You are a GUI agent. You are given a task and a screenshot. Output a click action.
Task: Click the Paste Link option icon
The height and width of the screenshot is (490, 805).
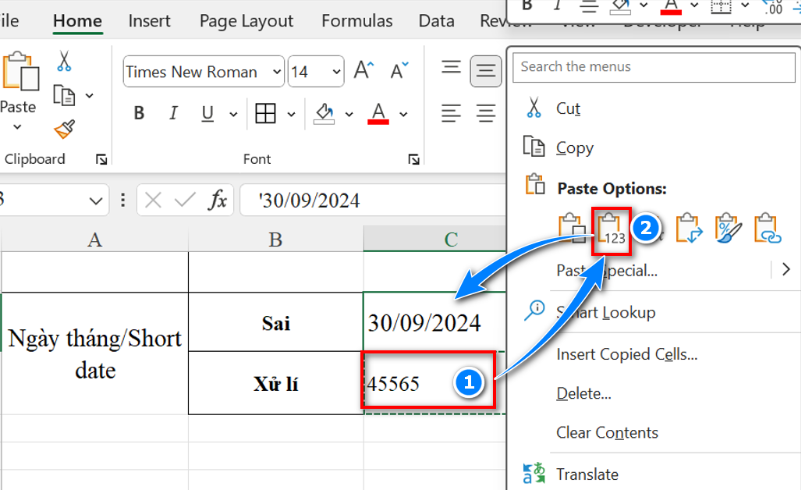coord(768,229)
